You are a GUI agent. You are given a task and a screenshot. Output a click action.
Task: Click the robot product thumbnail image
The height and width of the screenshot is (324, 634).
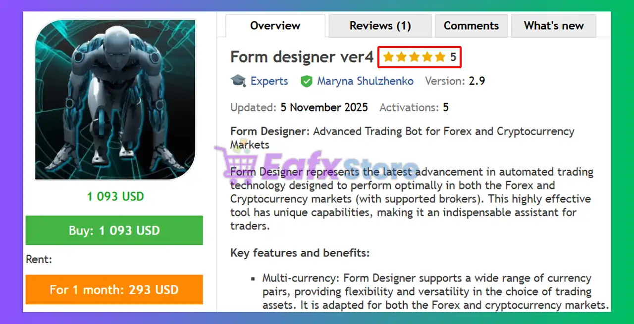(x=115, y=99)
